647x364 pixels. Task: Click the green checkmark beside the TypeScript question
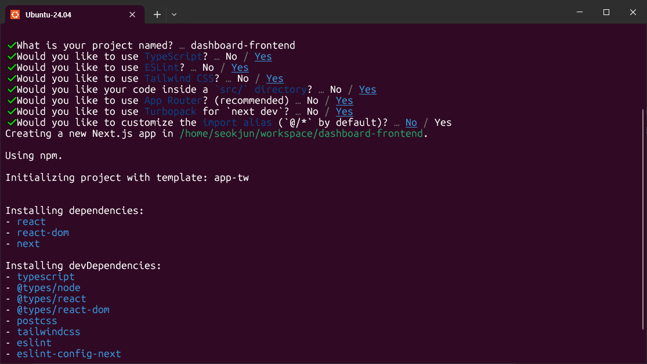pyautogui.click(x=12, y=56)
